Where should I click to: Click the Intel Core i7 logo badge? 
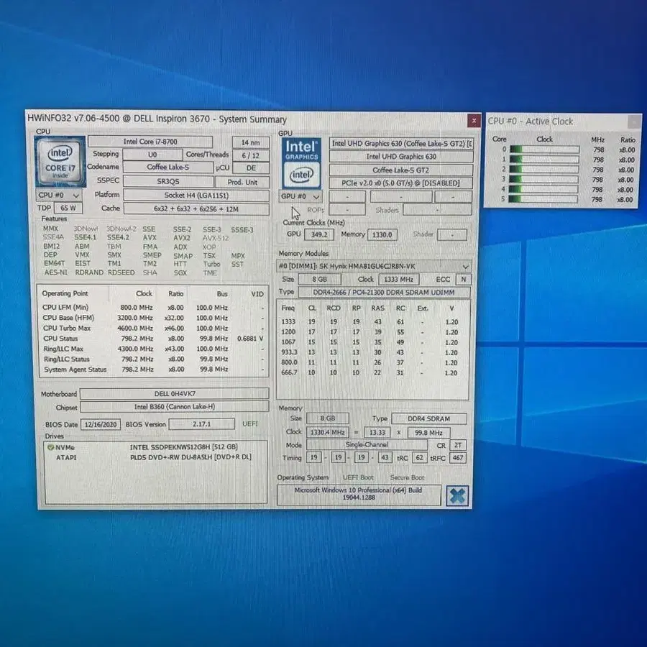pyautogui.click(x=60, y=161)
